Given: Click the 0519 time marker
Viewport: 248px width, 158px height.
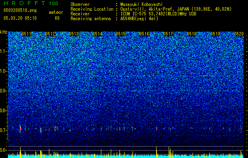Looking at the screenshot, I should 215,34.
